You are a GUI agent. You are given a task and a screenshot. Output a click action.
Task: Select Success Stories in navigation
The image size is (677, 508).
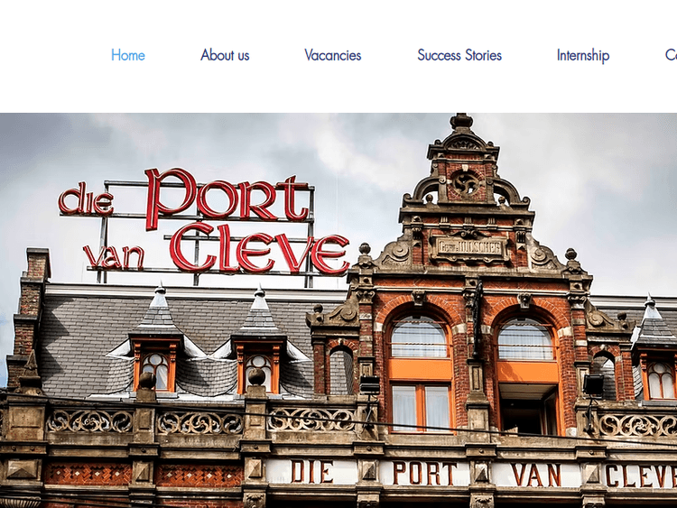[459, 55]
